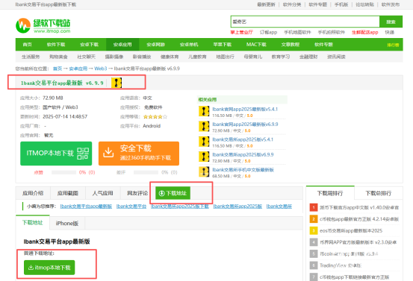
Task: Select the iPhone版 tab
Action: coord(67,224)
